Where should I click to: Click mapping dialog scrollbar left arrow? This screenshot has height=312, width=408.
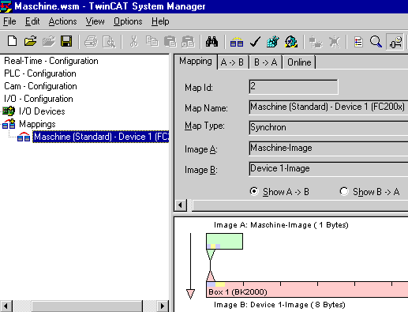[181, 205]
